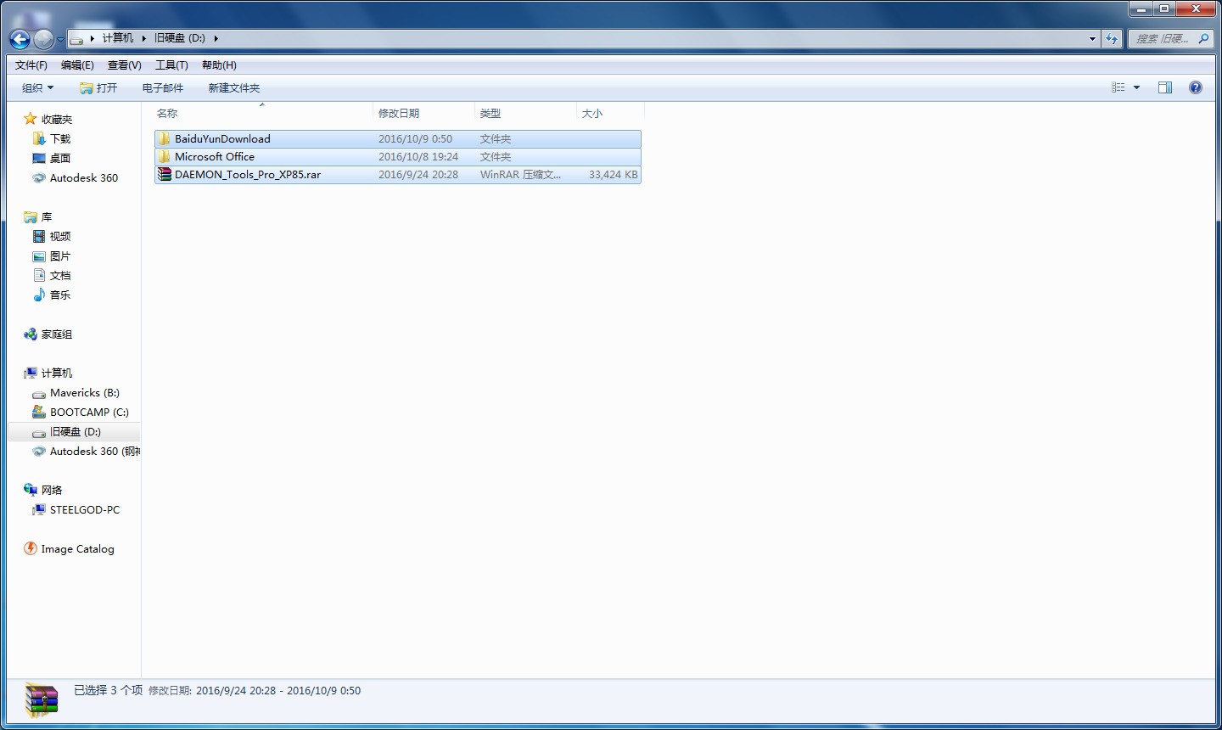Open the 工具(T) menu
This screenshot has height=730, width=1222.
tap(171, 65)
